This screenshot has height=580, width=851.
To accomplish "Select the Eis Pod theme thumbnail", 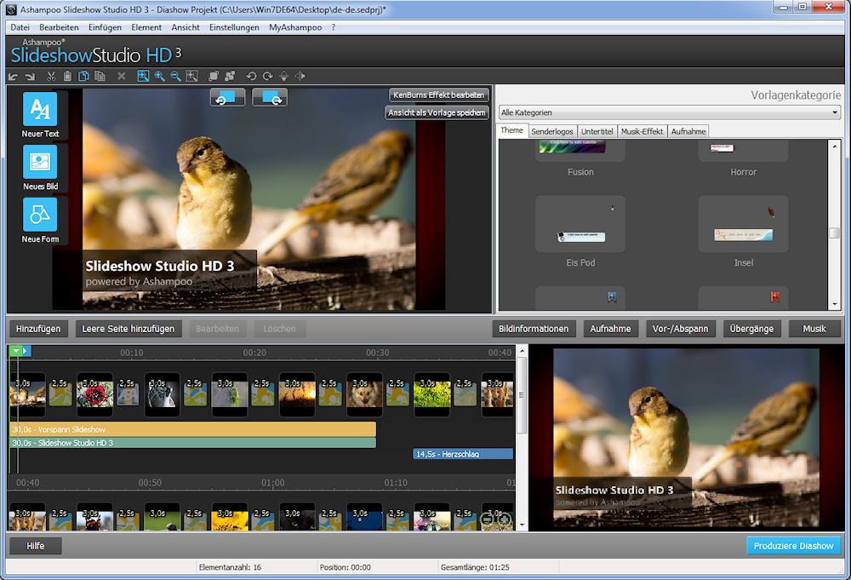I will pos(580,225).
